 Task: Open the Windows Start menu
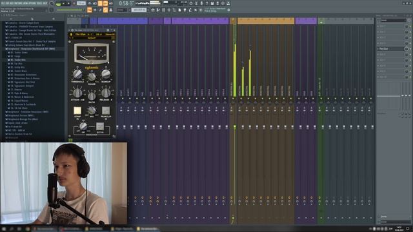4,229
